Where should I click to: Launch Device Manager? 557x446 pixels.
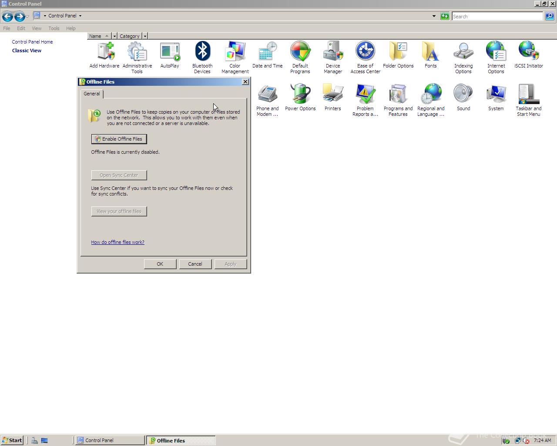coord(333,57)
